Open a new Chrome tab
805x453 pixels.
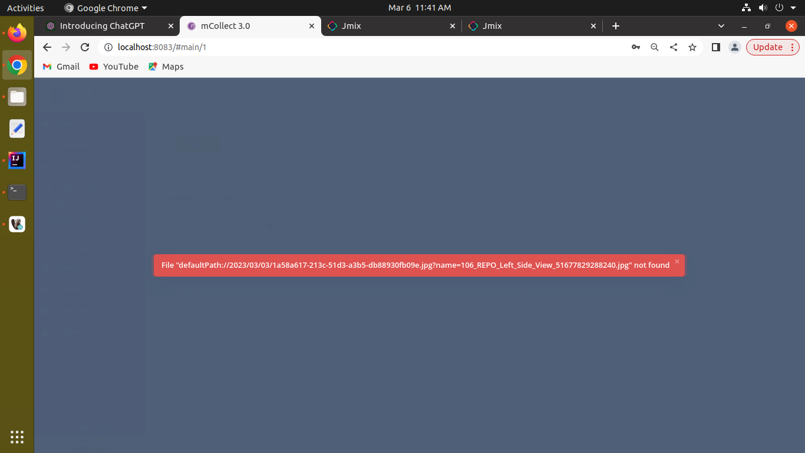[x=616, y=26]
